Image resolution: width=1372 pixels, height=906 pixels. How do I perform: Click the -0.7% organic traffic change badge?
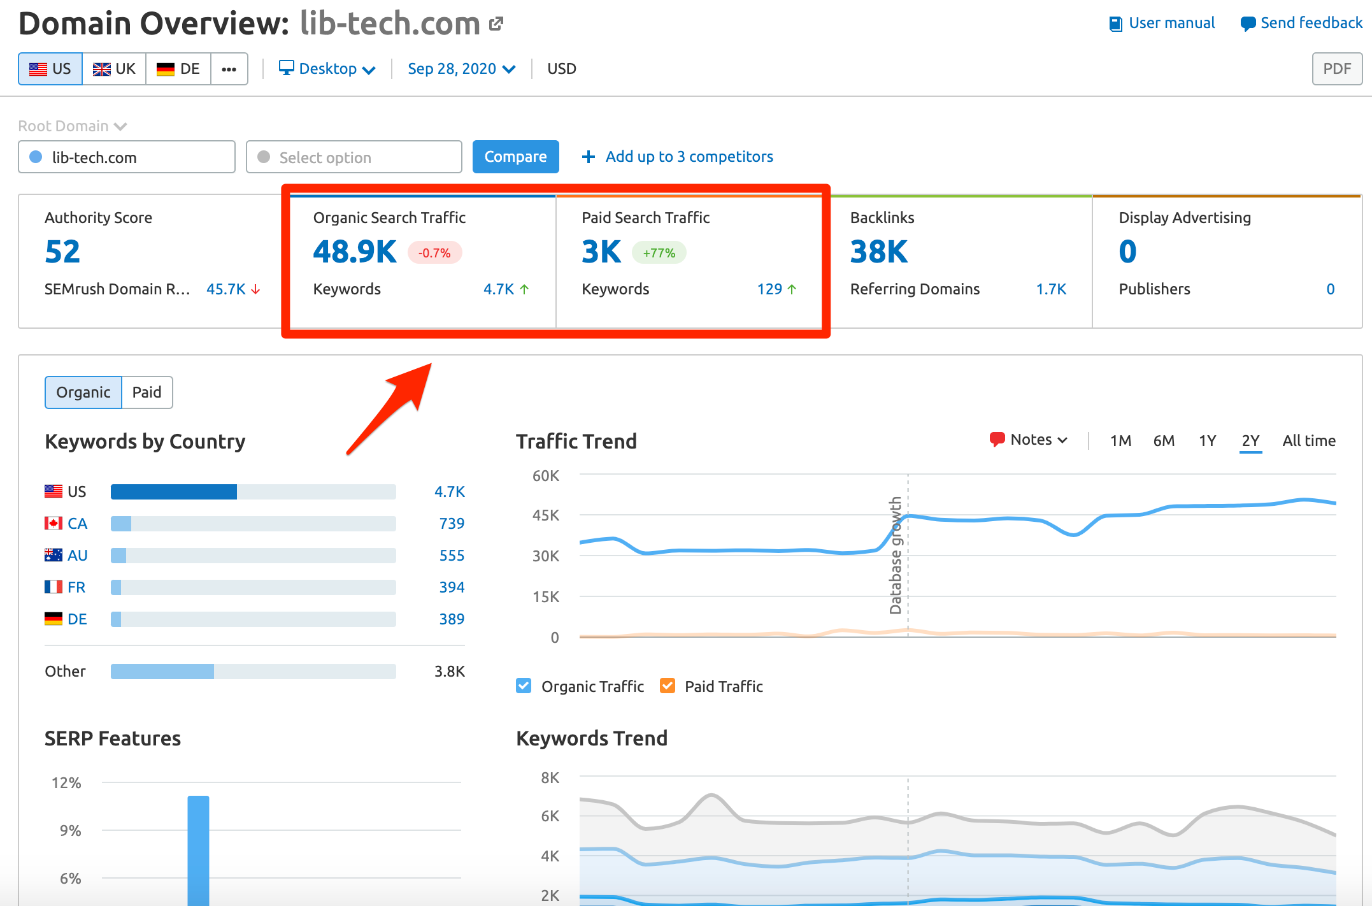tap(434, 253)
